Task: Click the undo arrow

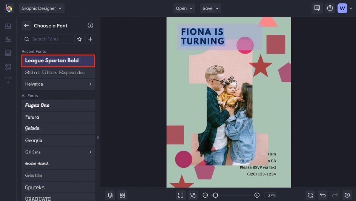Action: [322, 195]
